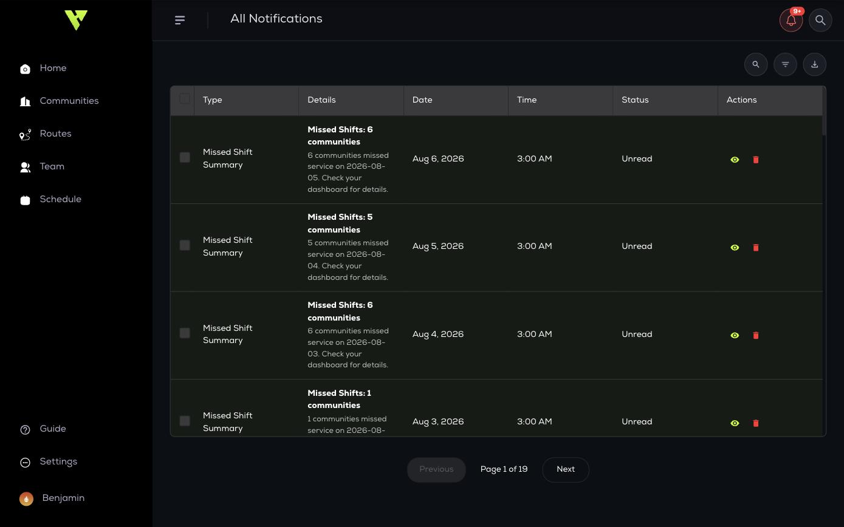The image size is (844, 527).
Task: Select the Aug 4, 2026 notification checkbox
Action: coord(185,333)
